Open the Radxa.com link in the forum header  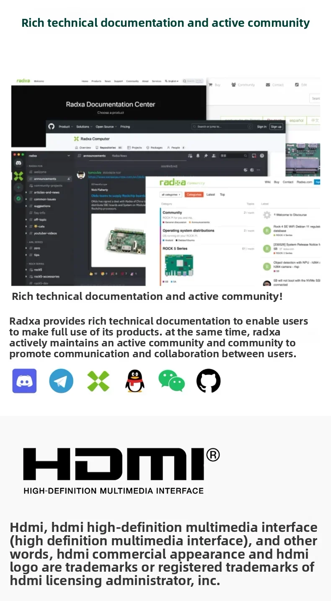[x=304, y=182]
